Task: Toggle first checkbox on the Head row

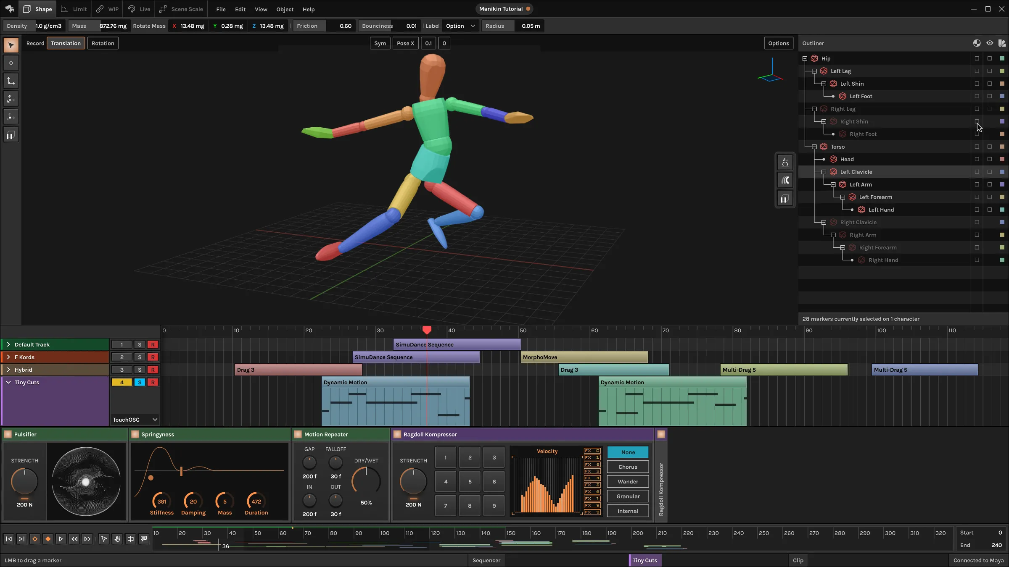Action: point(977,159)
